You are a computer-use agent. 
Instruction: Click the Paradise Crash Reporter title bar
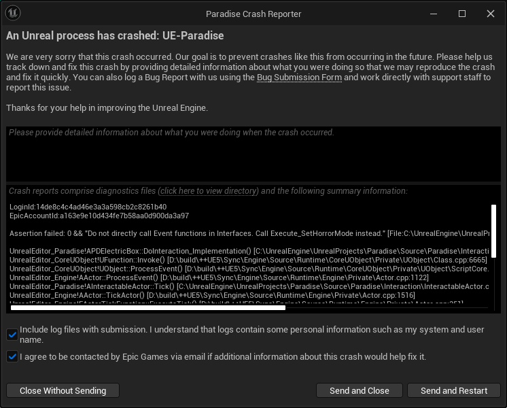tap(253, 14)
